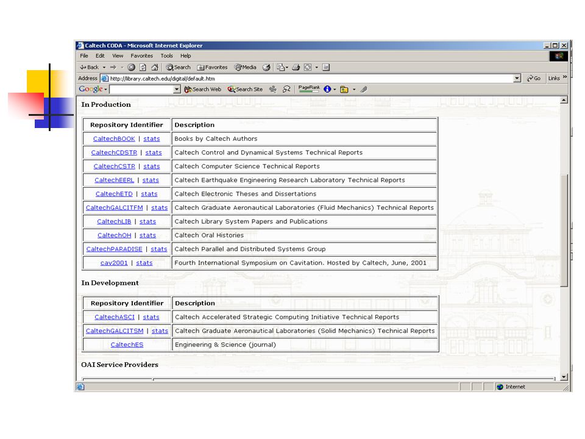
Task: Click Google Search Site button
Action: (x=245, y=89)
